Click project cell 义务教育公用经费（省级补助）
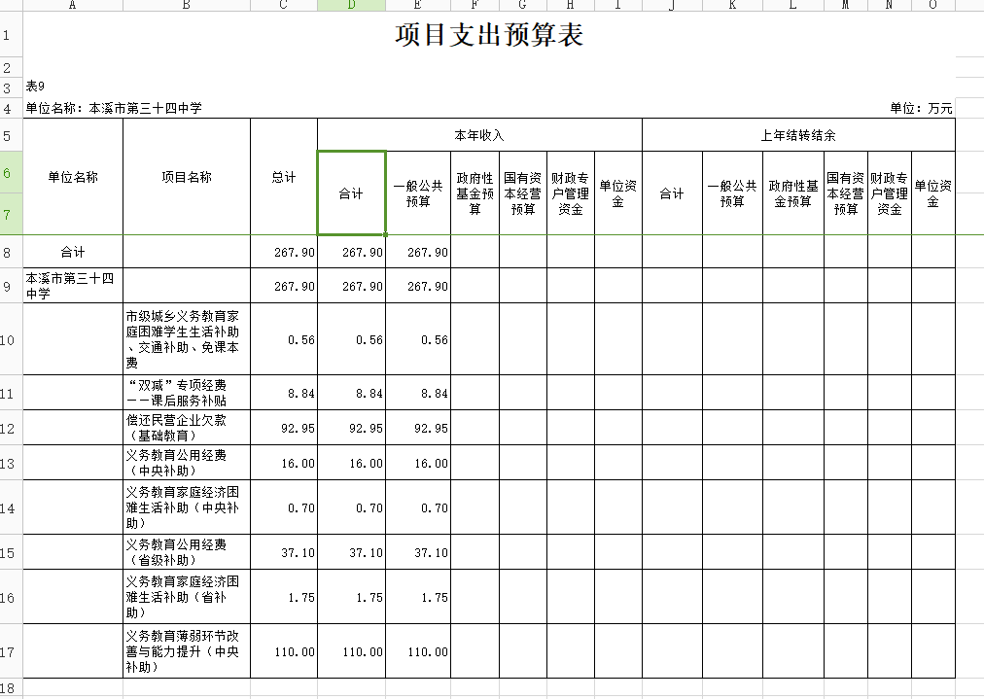This screenshot has width=984, height=699. tap(187, 552)
